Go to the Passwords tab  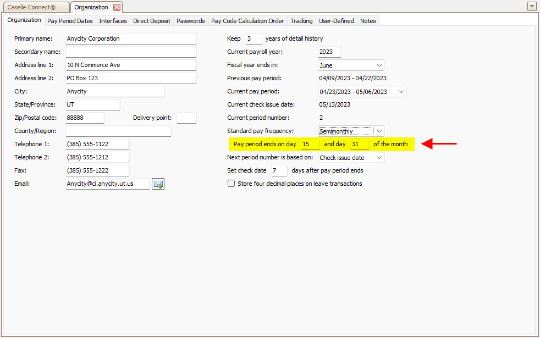pos(190,21)
